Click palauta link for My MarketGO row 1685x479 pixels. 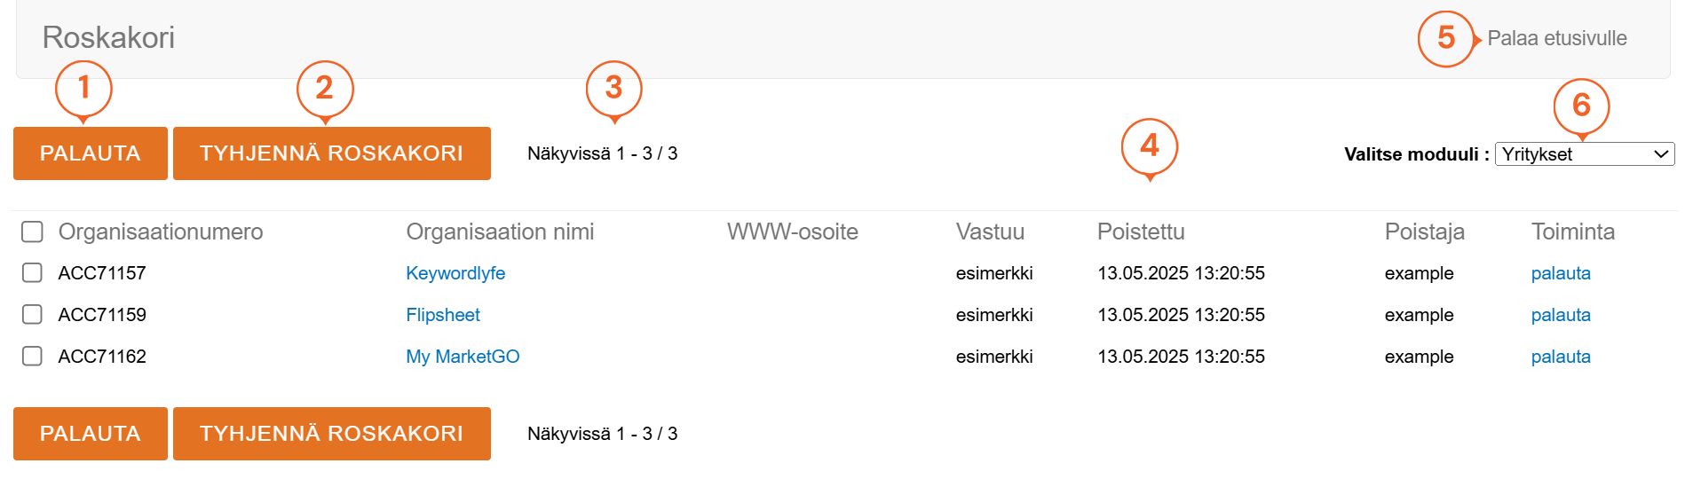pyautogui.click(x=1560, y=357)
